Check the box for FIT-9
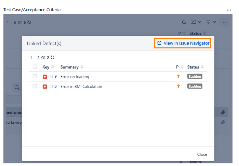The image size is (239, 166). pyautogui.click(x=35, y=76)
